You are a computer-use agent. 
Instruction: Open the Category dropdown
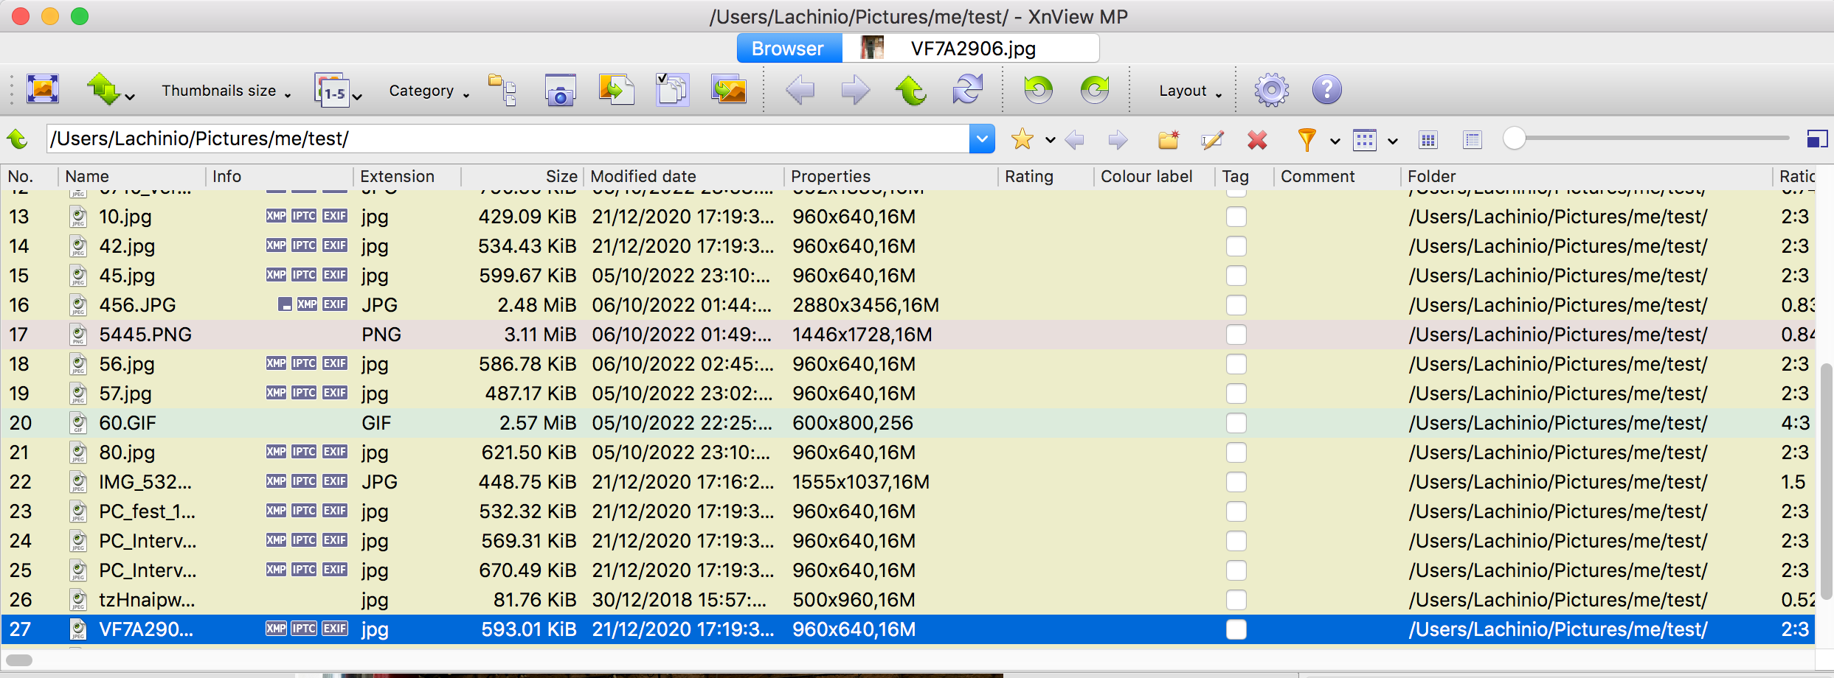point(429,91)
